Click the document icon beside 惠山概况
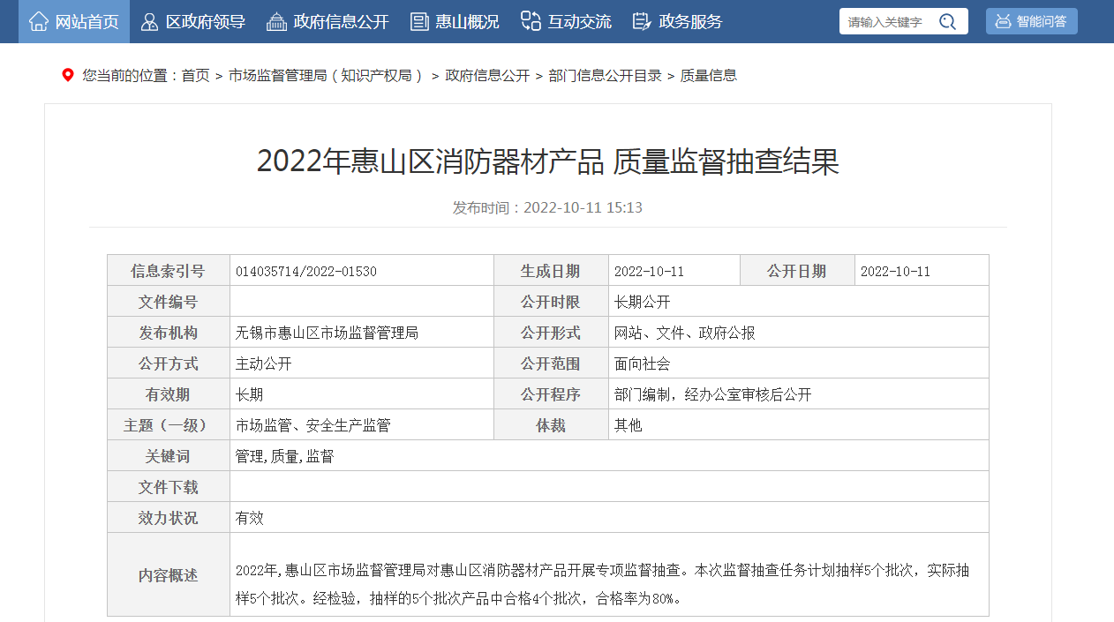 click(419, 21)
